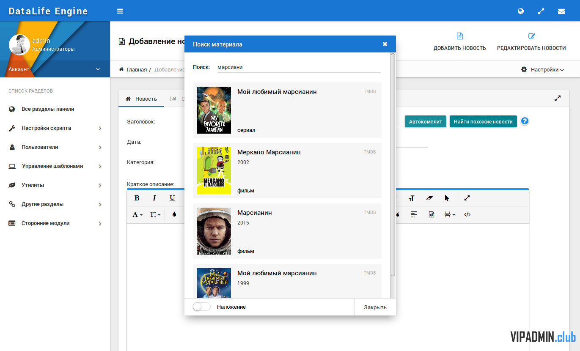Switch to the Новость tab
This screenshot has height=351, width=580.
click(141, 99)
